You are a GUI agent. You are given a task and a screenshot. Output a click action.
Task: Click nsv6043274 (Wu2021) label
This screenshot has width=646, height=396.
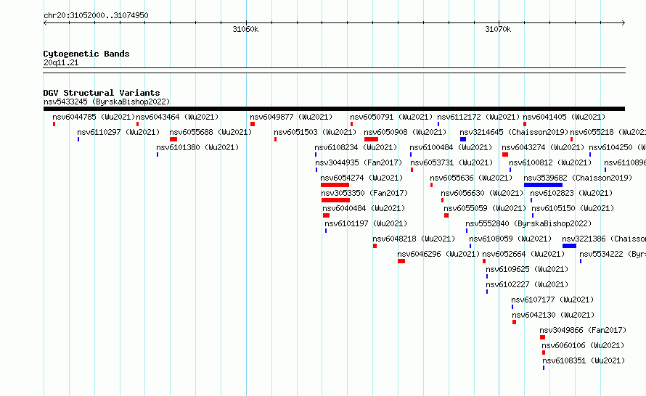[543, 147]
